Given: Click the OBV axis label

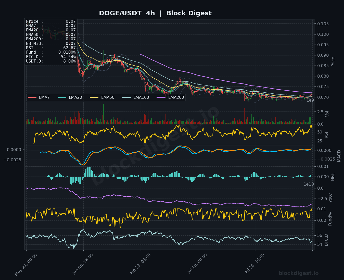Looking at the screenshot, I should pos(331,198).
